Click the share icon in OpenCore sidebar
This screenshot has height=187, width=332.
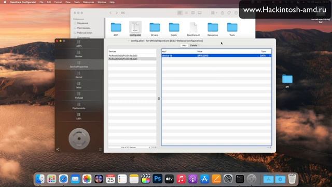[x=58, y=150]
